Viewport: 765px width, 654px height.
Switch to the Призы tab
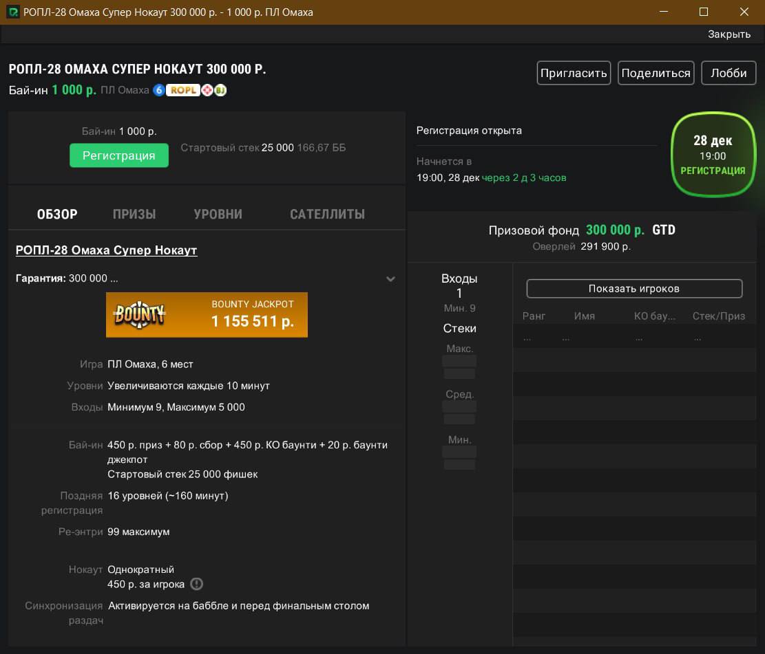[x=134, y=214]
